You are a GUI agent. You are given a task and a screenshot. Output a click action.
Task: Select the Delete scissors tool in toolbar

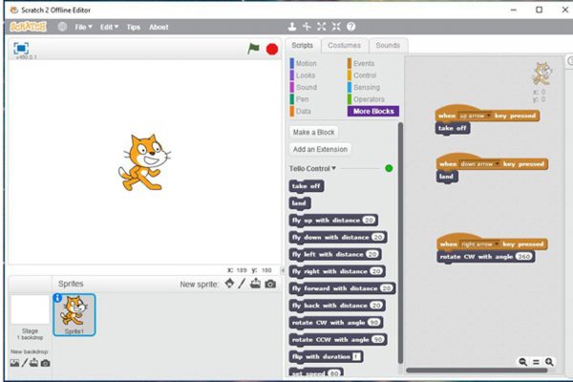coord(307,27)
